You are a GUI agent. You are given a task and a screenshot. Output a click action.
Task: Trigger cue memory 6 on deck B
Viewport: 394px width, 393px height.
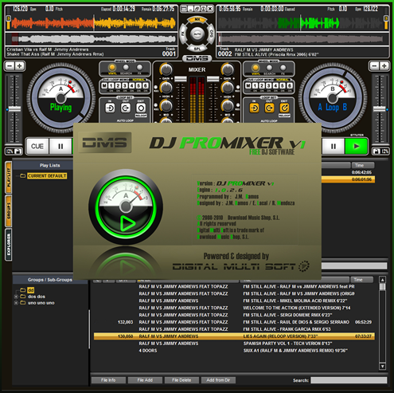click(290, 85)
